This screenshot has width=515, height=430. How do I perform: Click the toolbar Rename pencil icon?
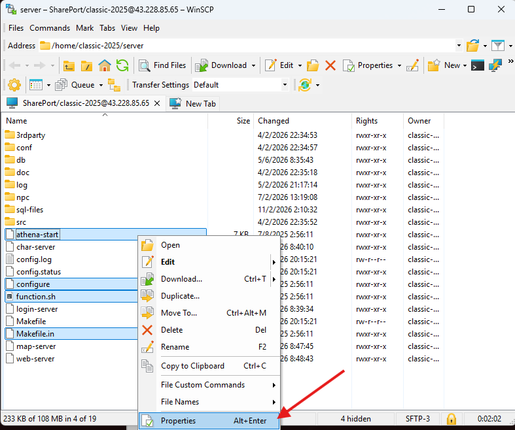(413, 65)
